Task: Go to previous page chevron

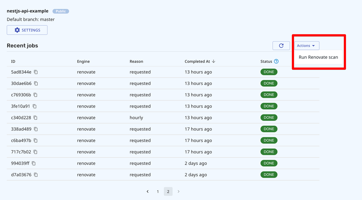Action: point(148,192)
